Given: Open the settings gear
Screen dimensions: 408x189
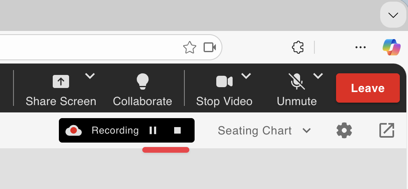Looking at the screenshot, I should pos(344,131).
